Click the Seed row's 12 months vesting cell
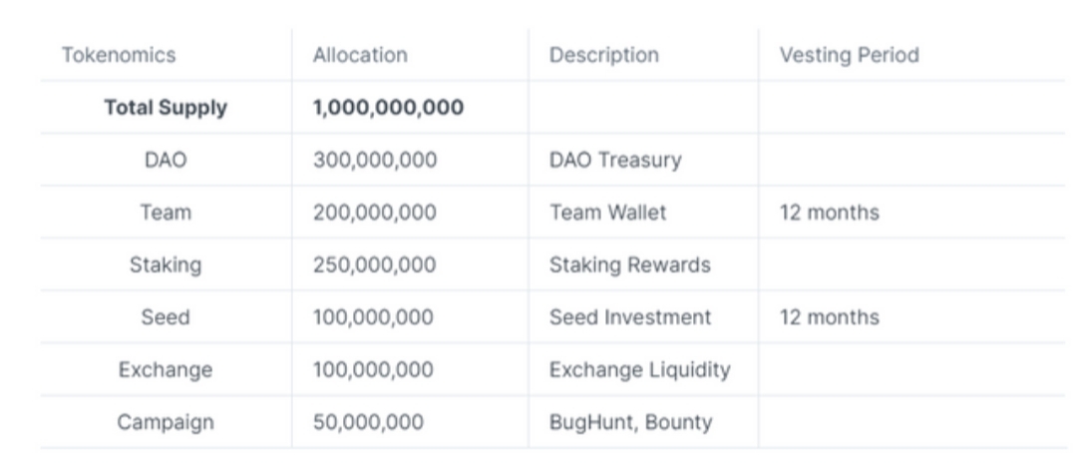1073x475 pixels. click(x=830, y=317)
